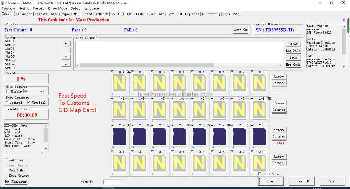Reset the test counter with Reset Cnt
Image resolution: width=350 pixels, height=189 pixels.
[x=241, y=30]
